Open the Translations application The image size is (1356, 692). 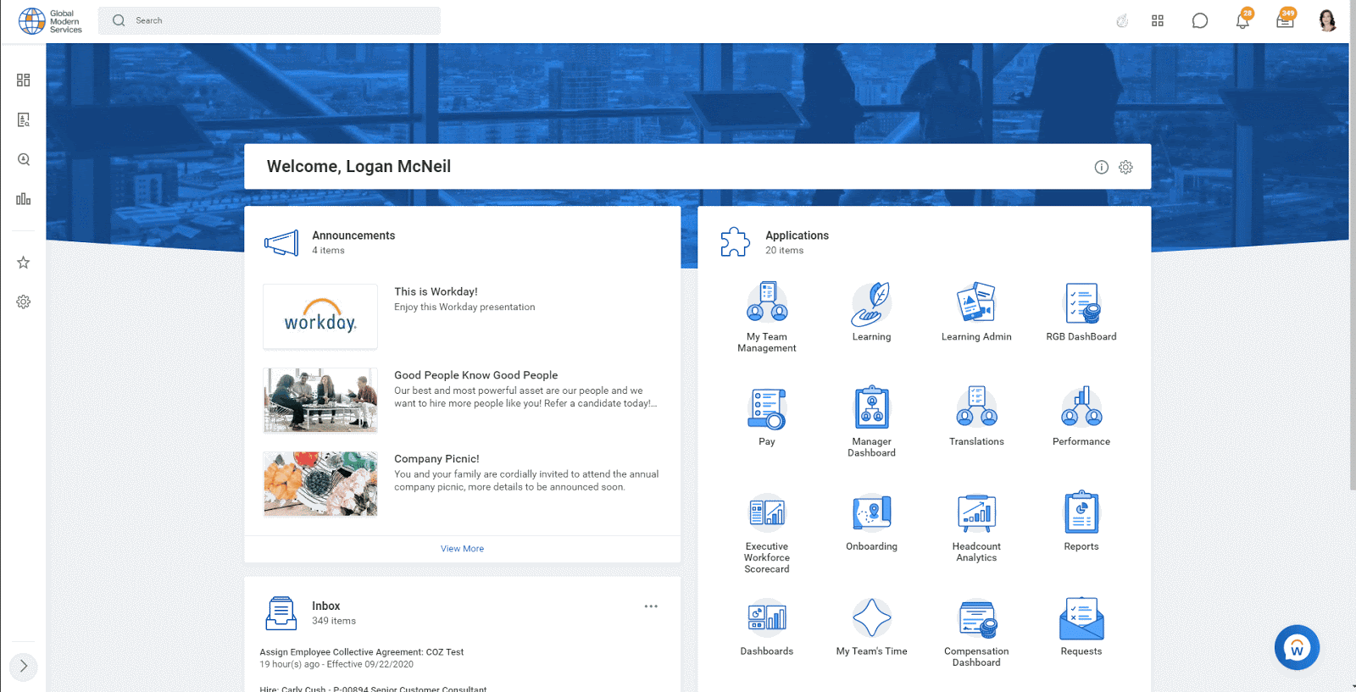click(976, 417)
